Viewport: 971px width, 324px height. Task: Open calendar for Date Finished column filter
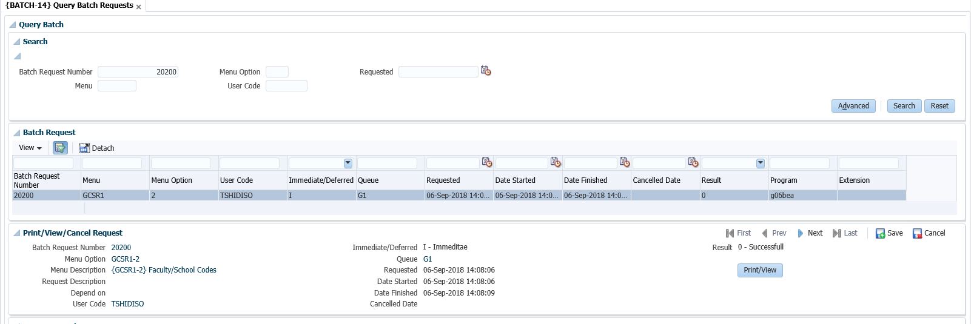(x=624, y=163)
